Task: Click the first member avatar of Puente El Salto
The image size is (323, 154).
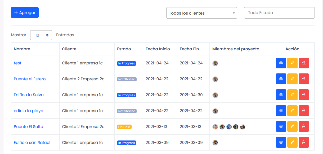Action: (215, 127)
